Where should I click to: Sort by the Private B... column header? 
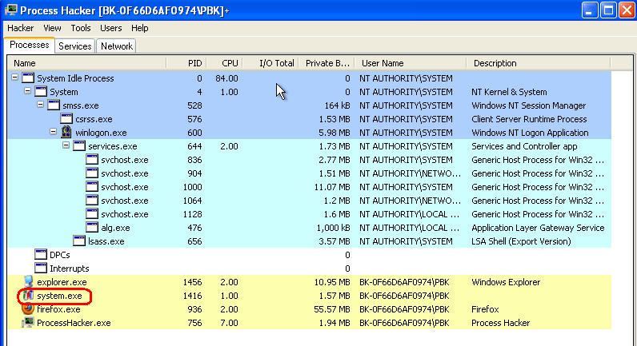[x=327, y=63]
